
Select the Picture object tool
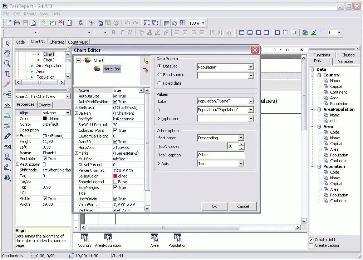[7, 114]
